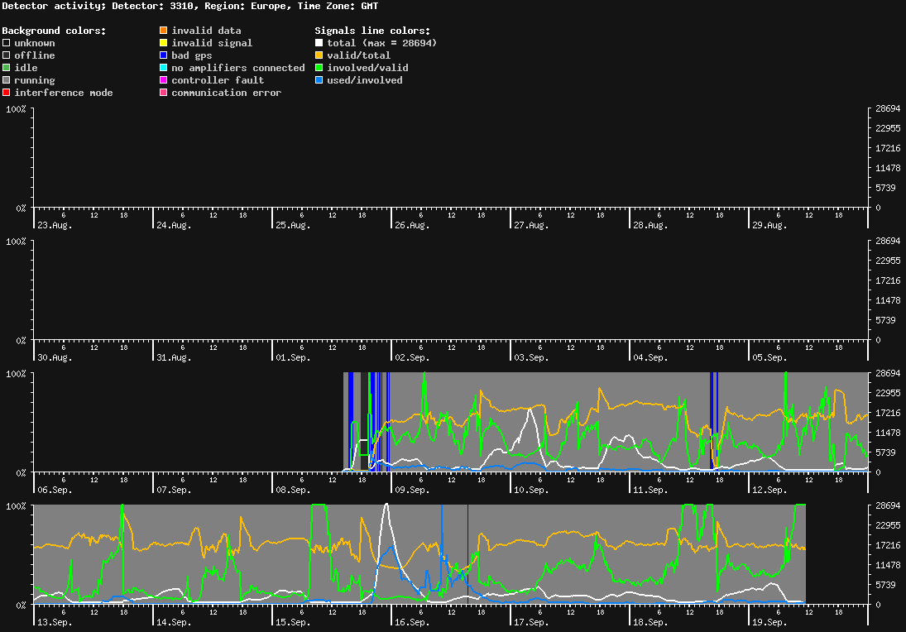Click the 'total (max = 28694)' label
This screenshot has height=632, width=906.
click(x=382, y=43)
